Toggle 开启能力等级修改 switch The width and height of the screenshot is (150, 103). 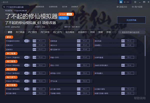[x=27, y=89]
